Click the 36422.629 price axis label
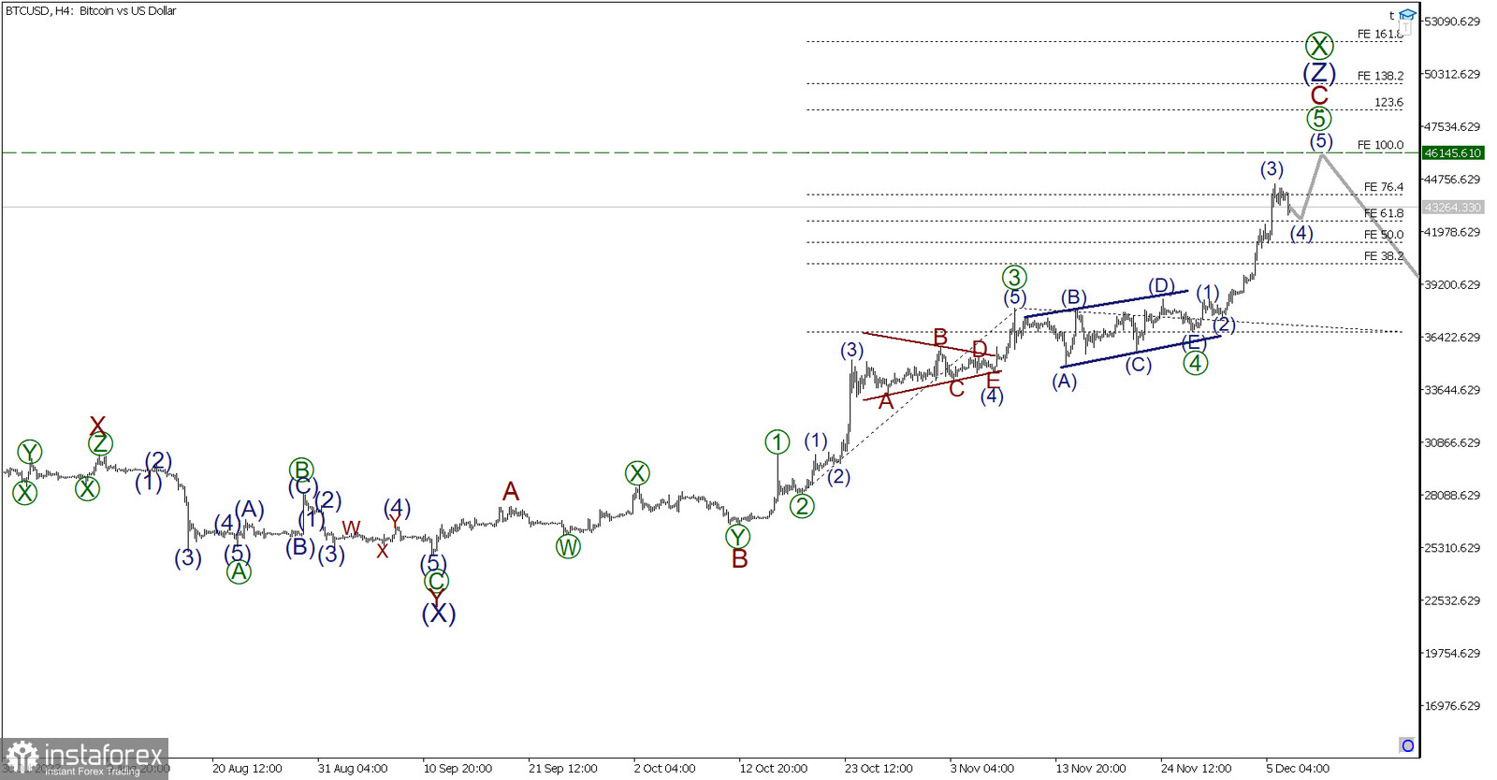The image size is (1497, 780). (x=1452, y=337)
